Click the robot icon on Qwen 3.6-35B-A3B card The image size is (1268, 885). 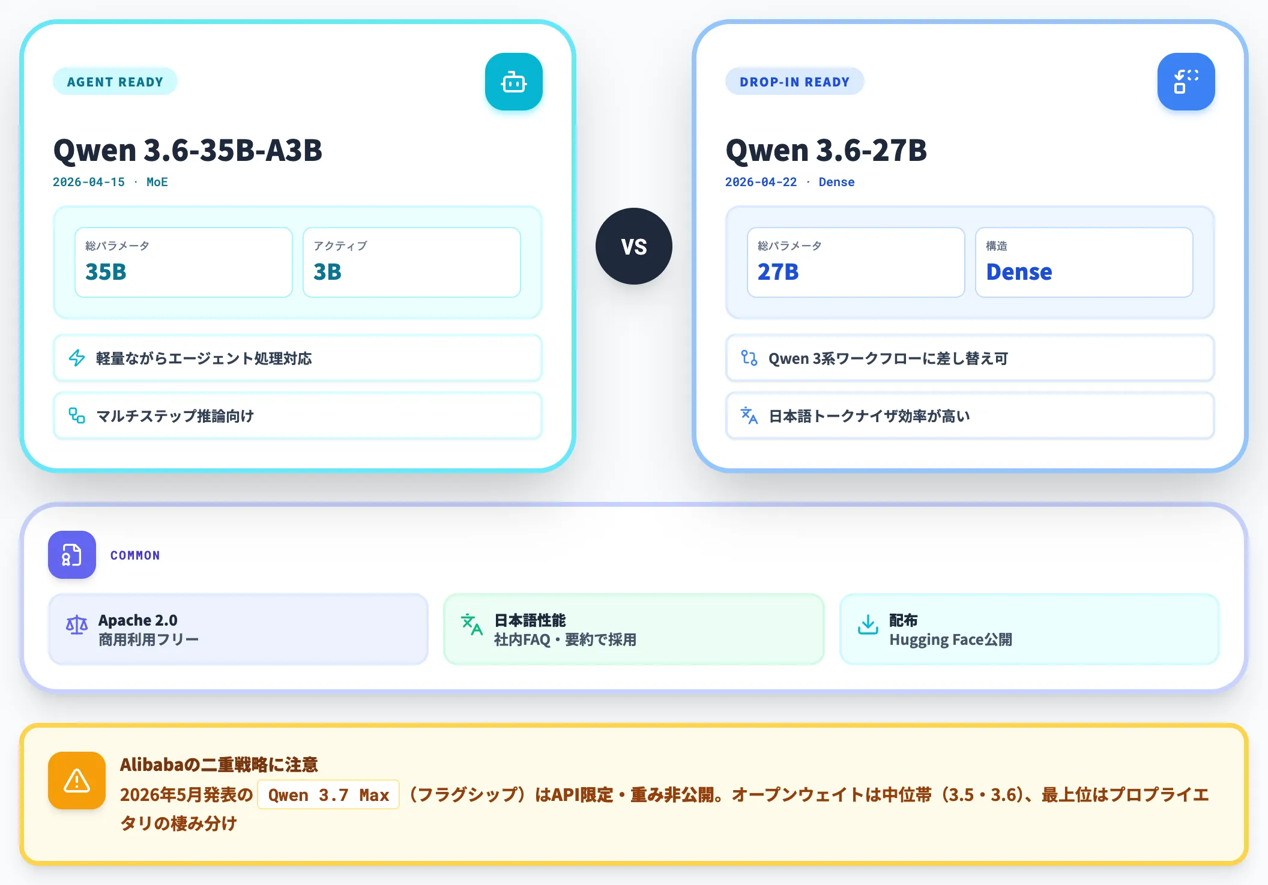[x=514, y=82]
